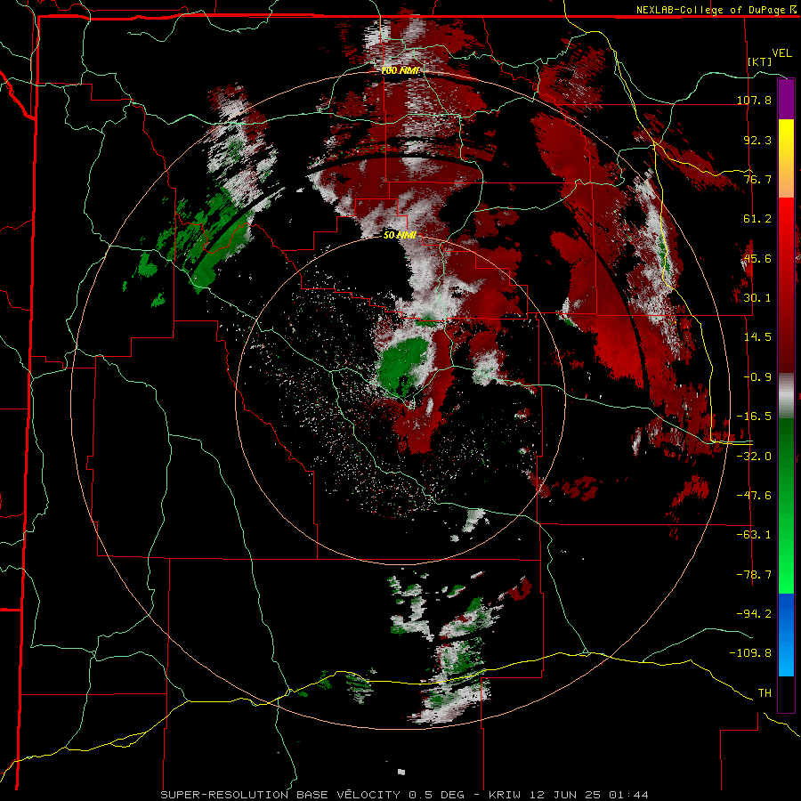Click the 107.8 value on velocity scale

tap(754, 100)
